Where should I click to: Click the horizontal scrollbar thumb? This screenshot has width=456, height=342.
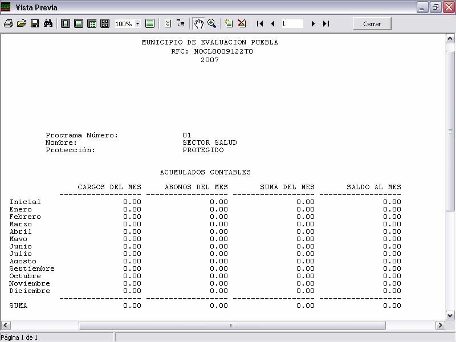(x=232, y=325)
